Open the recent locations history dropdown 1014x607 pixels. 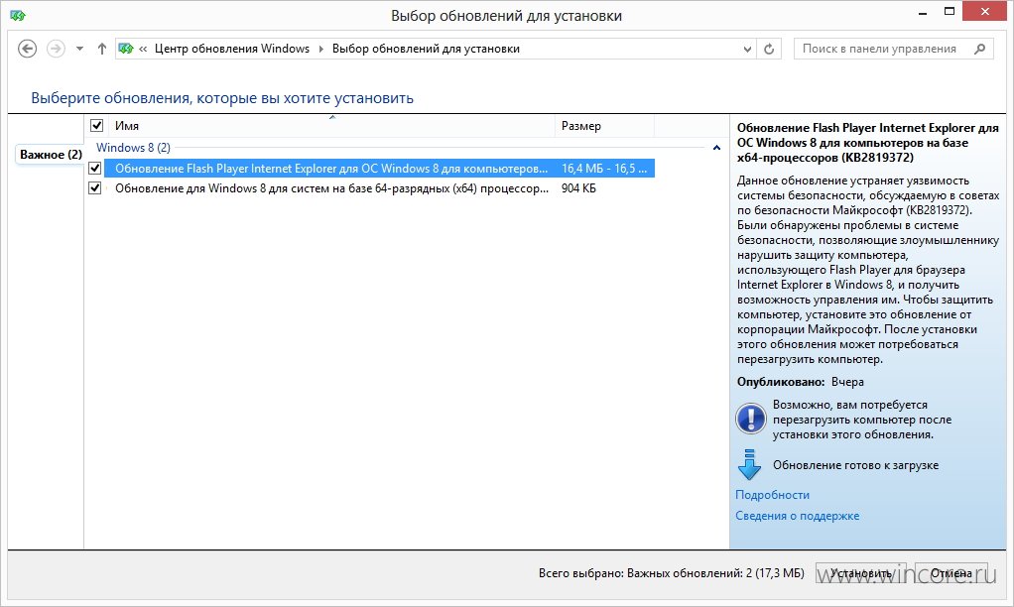(x=79, y=49)
